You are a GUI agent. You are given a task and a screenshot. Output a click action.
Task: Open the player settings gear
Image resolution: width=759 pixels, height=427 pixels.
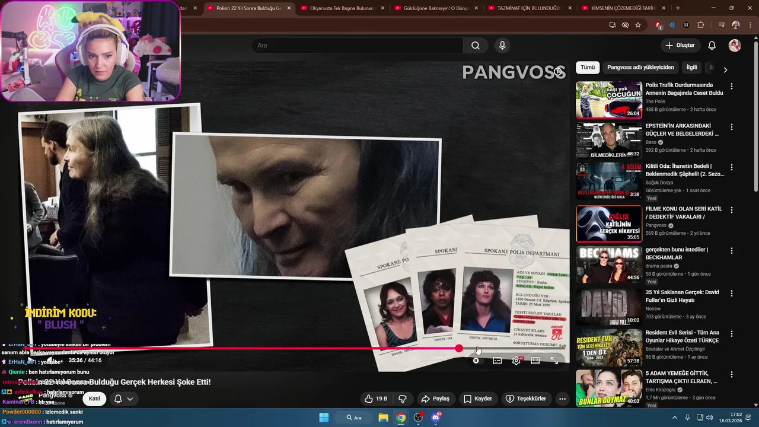coord(516,361)
